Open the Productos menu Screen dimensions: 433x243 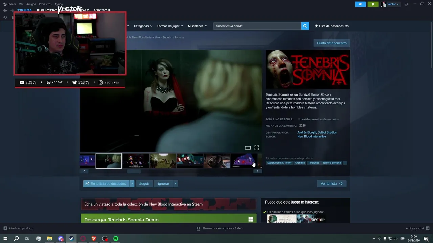click(x=45, y=4)
